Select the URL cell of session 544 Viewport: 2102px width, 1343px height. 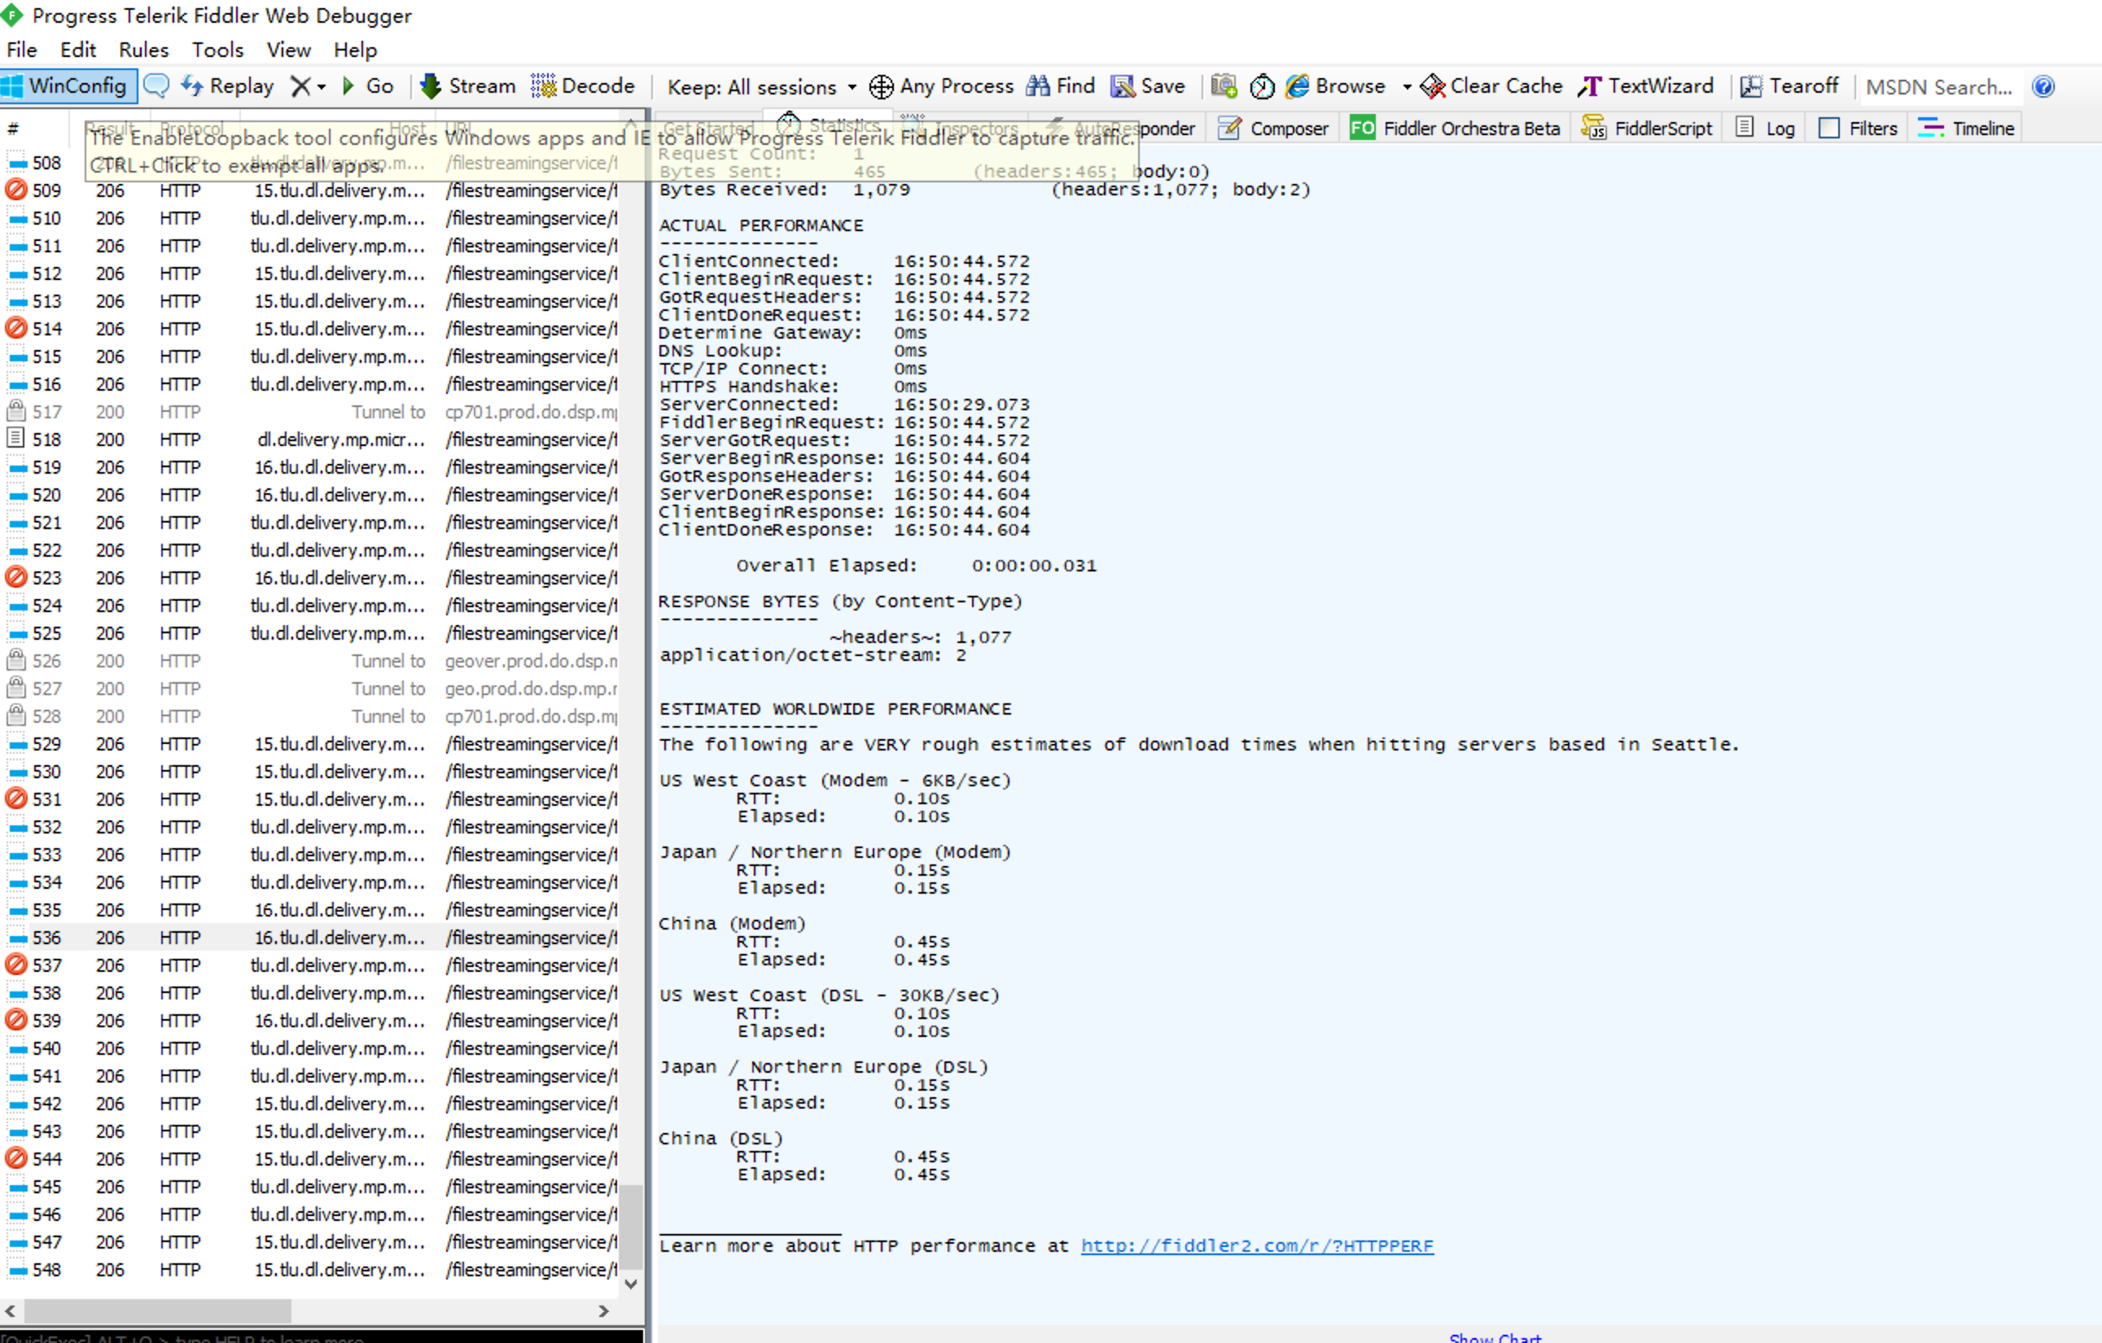pos(531,1159)
